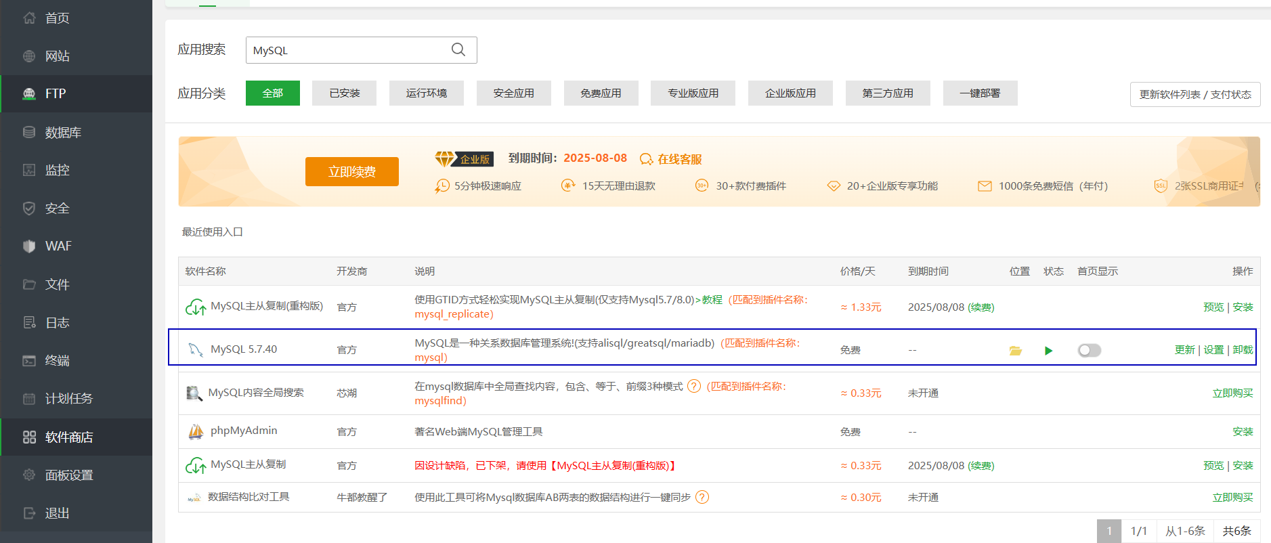The width and height of the screenshot is (1271, 543).
Task: Open 计划任务 in the sidebar
Action: tap(68, 399)
